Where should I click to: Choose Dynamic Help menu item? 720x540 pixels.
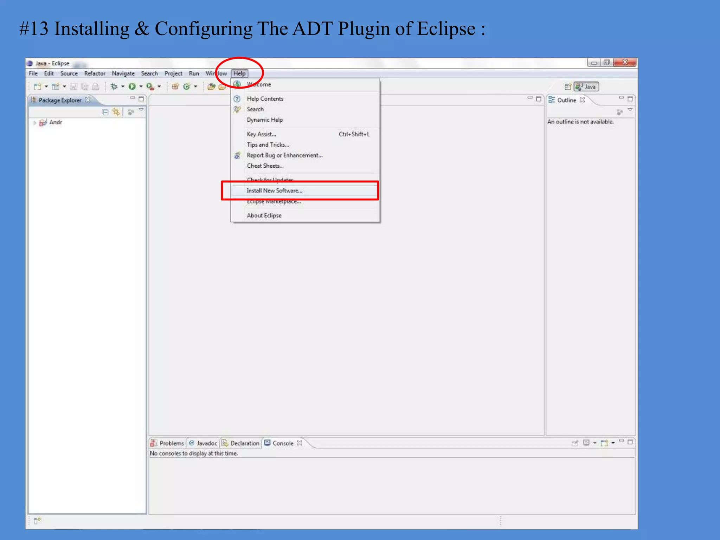pyautogui.click(x=305, y=120)
